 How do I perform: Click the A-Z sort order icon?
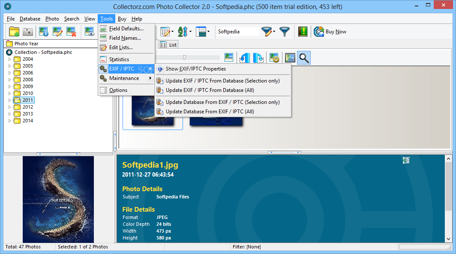183,32
